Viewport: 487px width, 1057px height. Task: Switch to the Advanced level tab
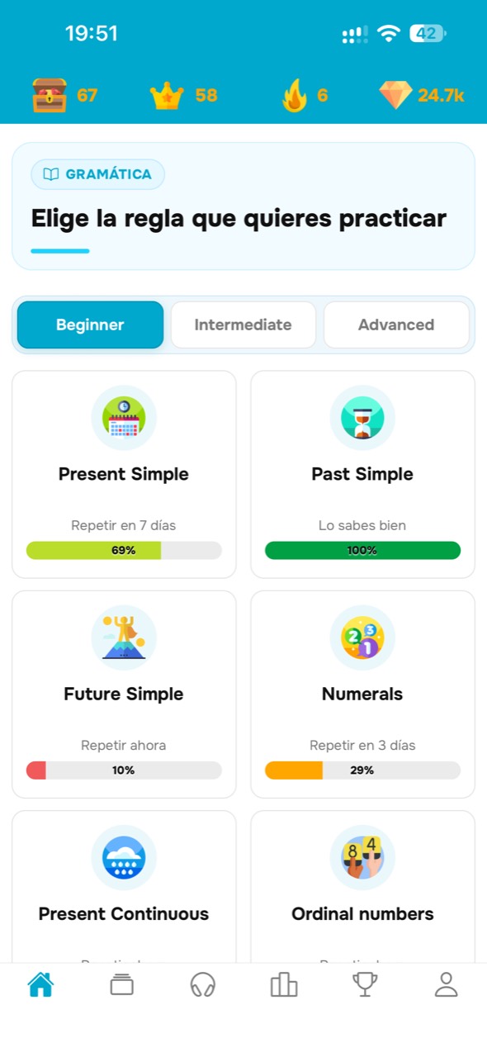tap(396, 325)
